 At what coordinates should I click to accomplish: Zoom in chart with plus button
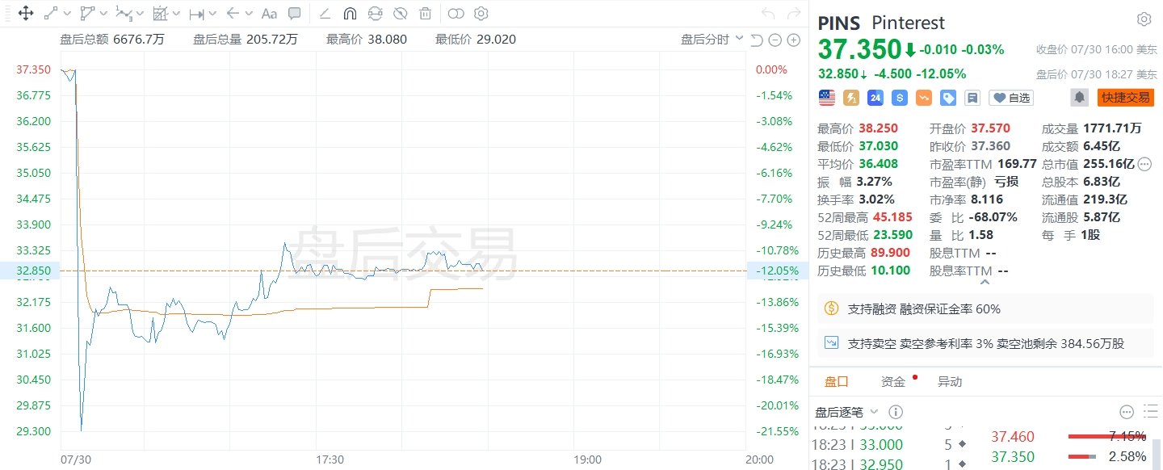click(x=793, y=40)
